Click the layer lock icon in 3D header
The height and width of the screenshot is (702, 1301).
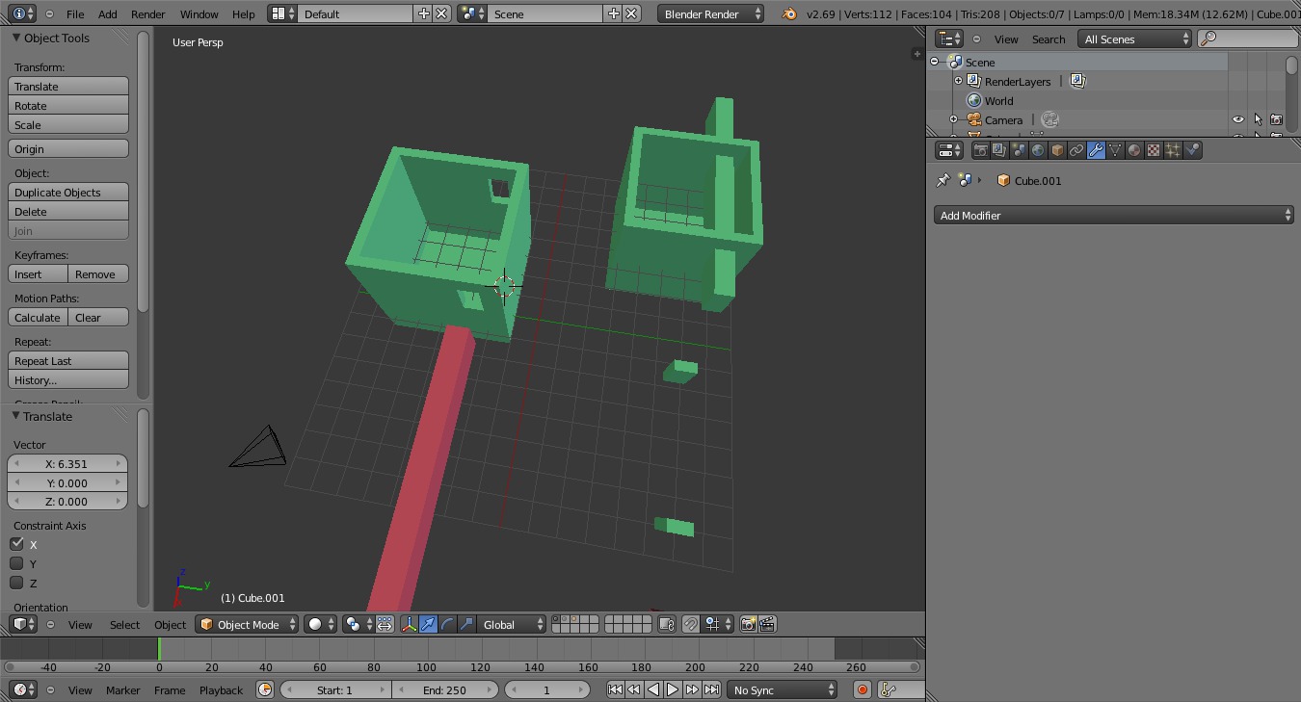click(667, 624)
